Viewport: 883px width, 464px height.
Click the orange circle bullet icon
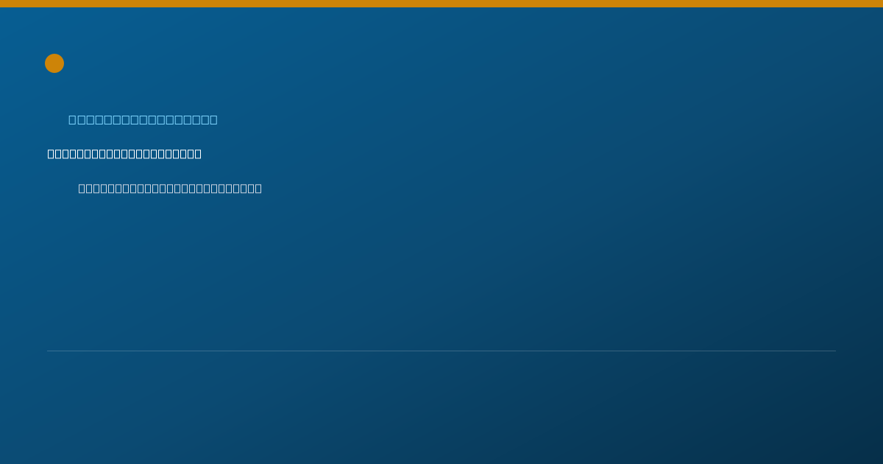(54, 63)
